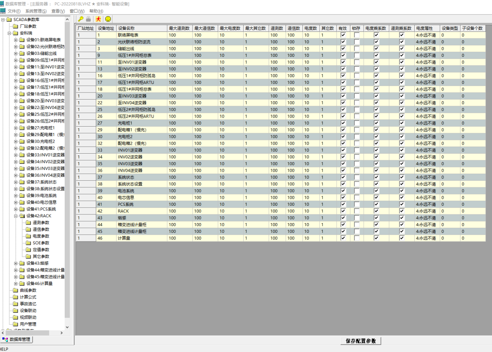Screen dimensions: 492x352
Task: Click folder icon of 计算公式
Action: pyautogui.click(x=15, y=297)
